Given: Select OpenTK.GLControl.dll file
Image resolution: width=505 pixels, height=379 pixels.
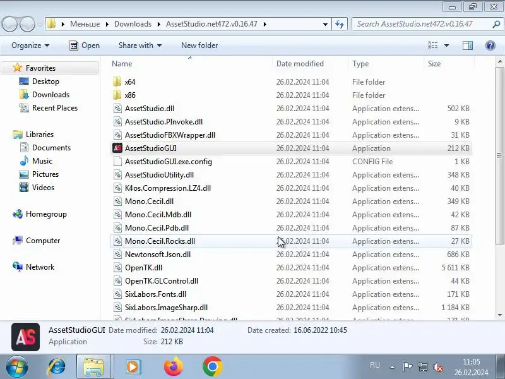Looking at the screenshot, I should (291, 280).
